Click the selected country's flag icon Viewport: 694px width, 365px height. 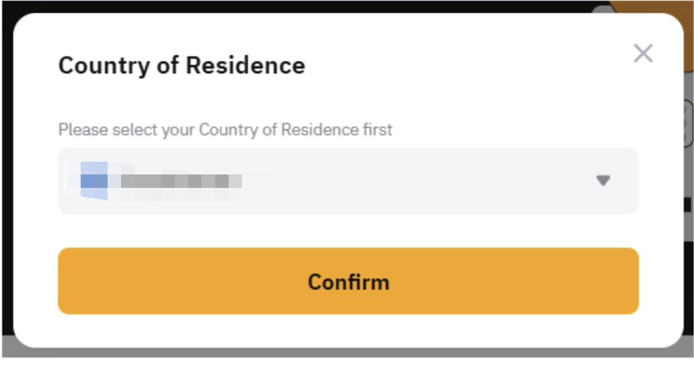(93, 181)
